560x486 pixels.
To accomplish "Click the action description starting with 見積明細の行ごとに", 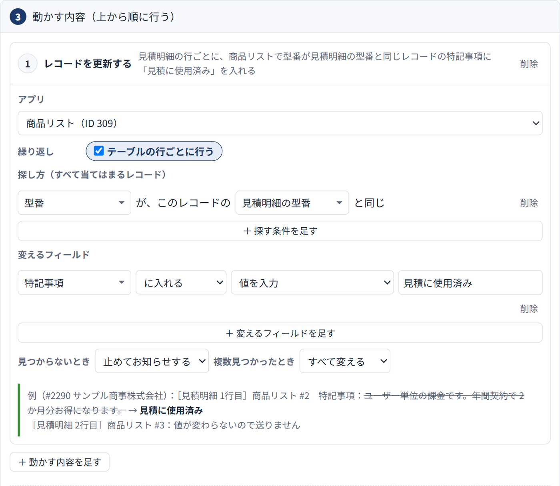I will [x=314, y=64].
